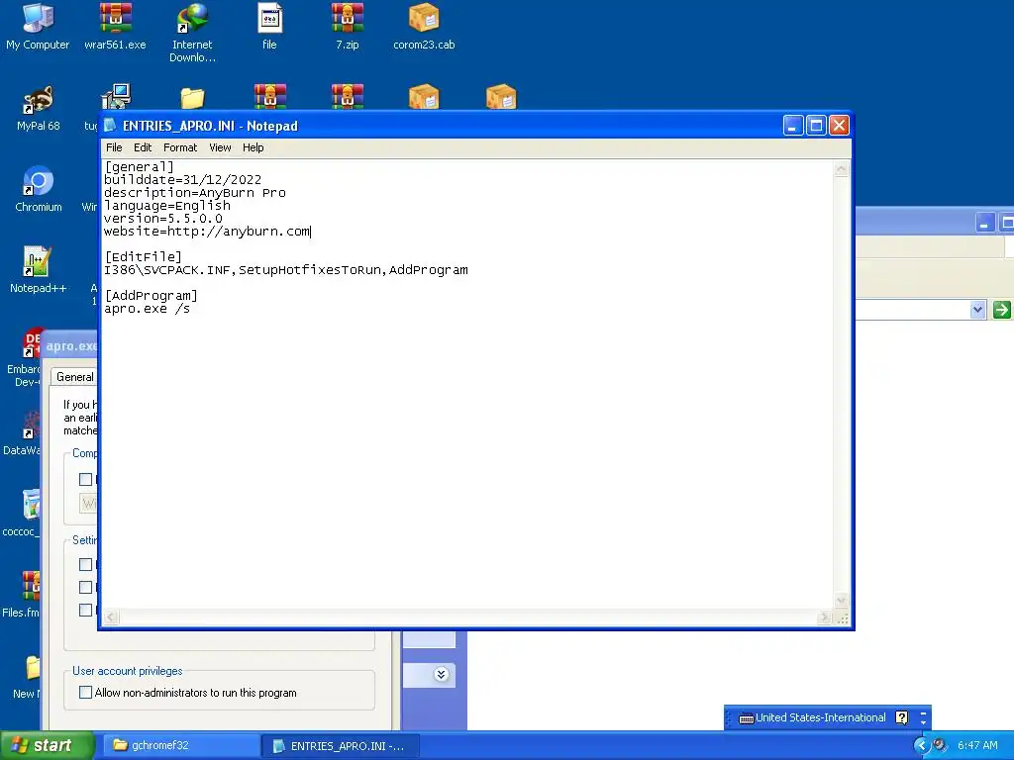1014x760 pixels.
Task: Open address dropdown in the Explorer window
Action: pyautogui.click(x=977, y=310)
